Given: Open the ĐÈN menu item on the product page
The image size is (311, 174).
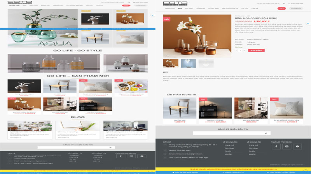Looking at the screenshot, I should [180, 9].
